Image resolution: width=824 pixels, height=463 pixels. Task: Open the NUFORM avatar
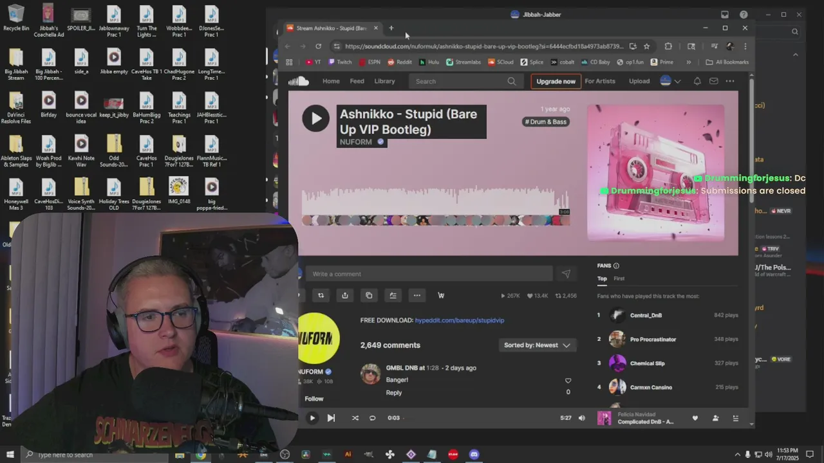pos(319,338)
